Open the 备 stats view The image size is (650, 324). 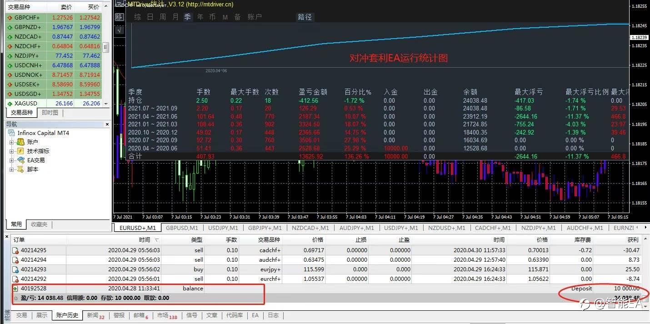pyautogui.click(x=237, y=17)
